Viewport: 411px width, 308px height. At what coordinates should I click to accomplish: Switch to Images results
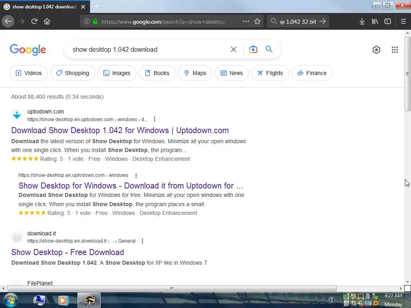(117, 73)
